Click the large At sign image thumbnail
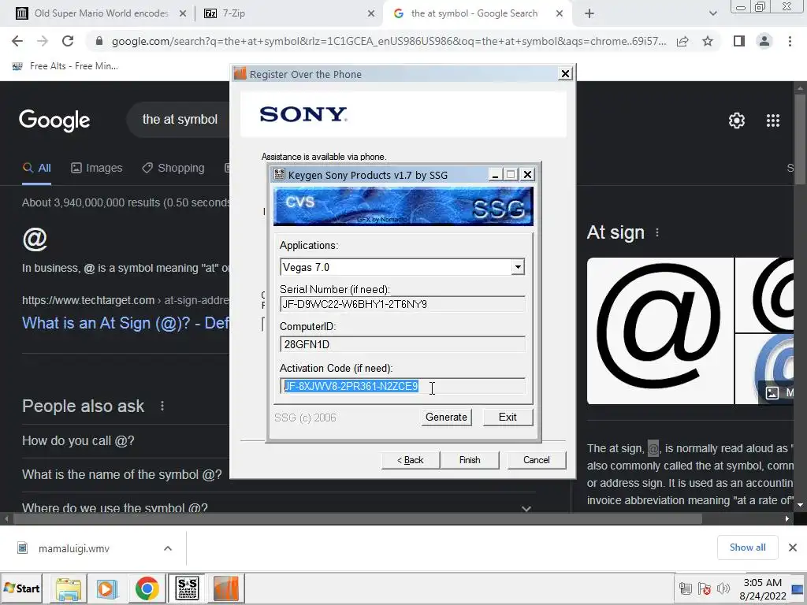807x605 pixels. [660, 331]
